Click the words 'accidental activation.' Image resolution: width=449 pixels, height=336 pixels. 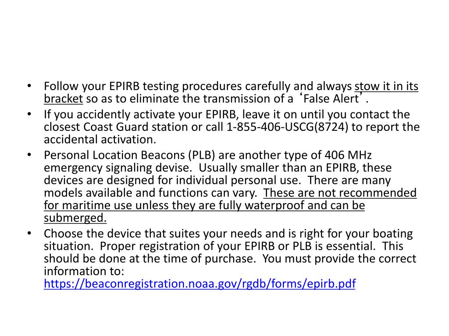(x=100, y=140)
